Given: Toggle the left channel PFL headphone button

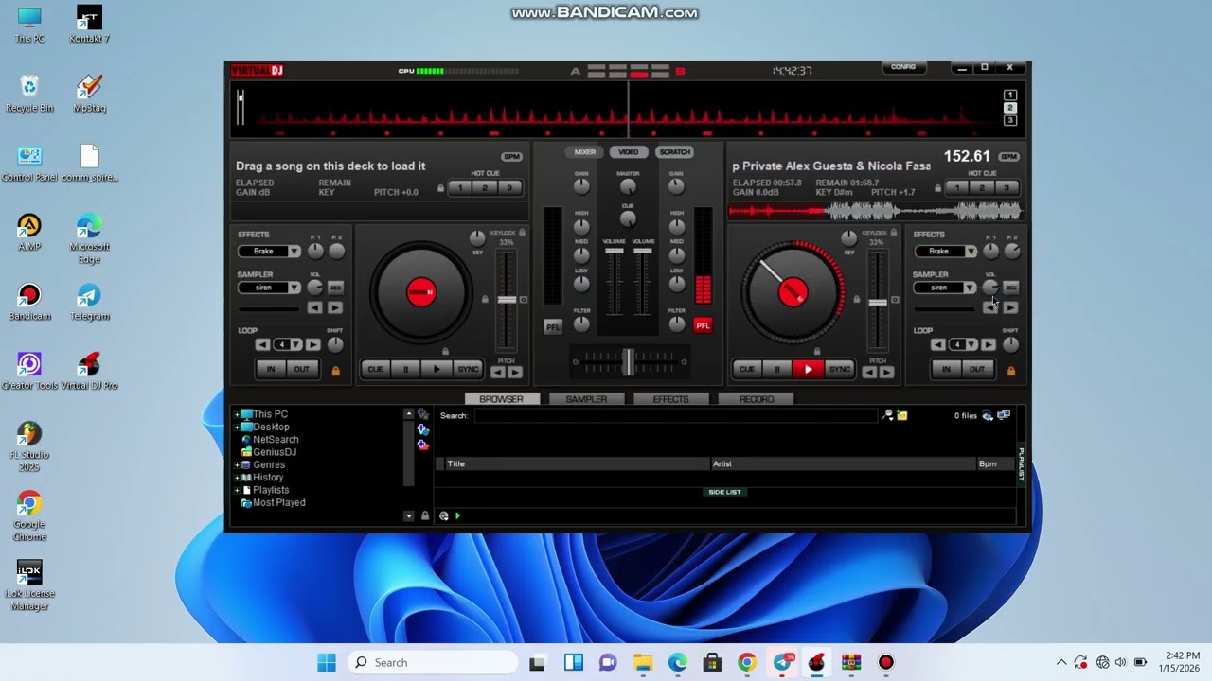Looking at the screenshot, I should coord(553,326).
